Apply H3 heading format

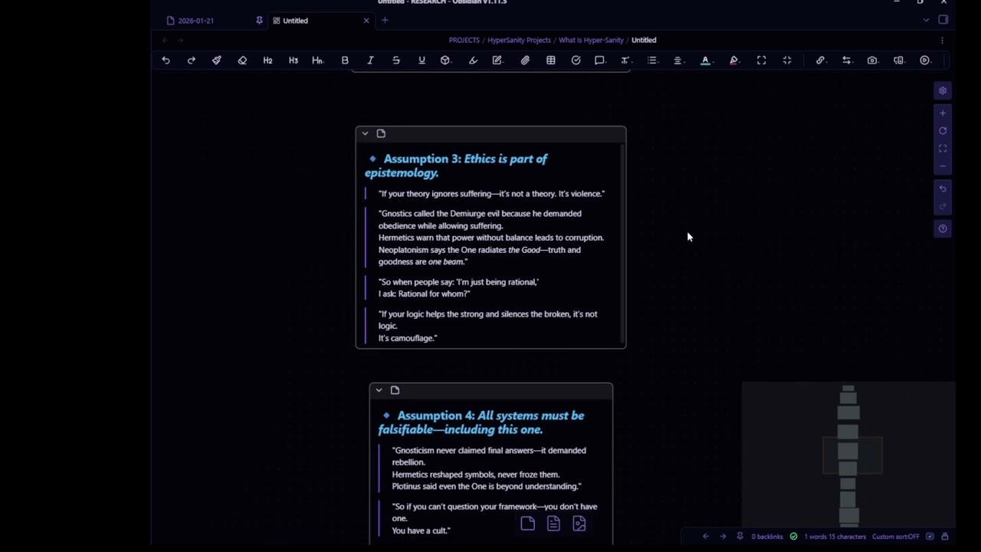(x=293, y=61)
